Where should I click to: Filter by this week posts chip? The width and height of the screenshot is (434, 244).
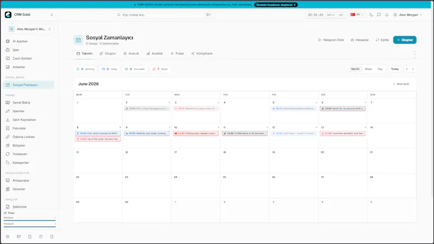(135, 69)
